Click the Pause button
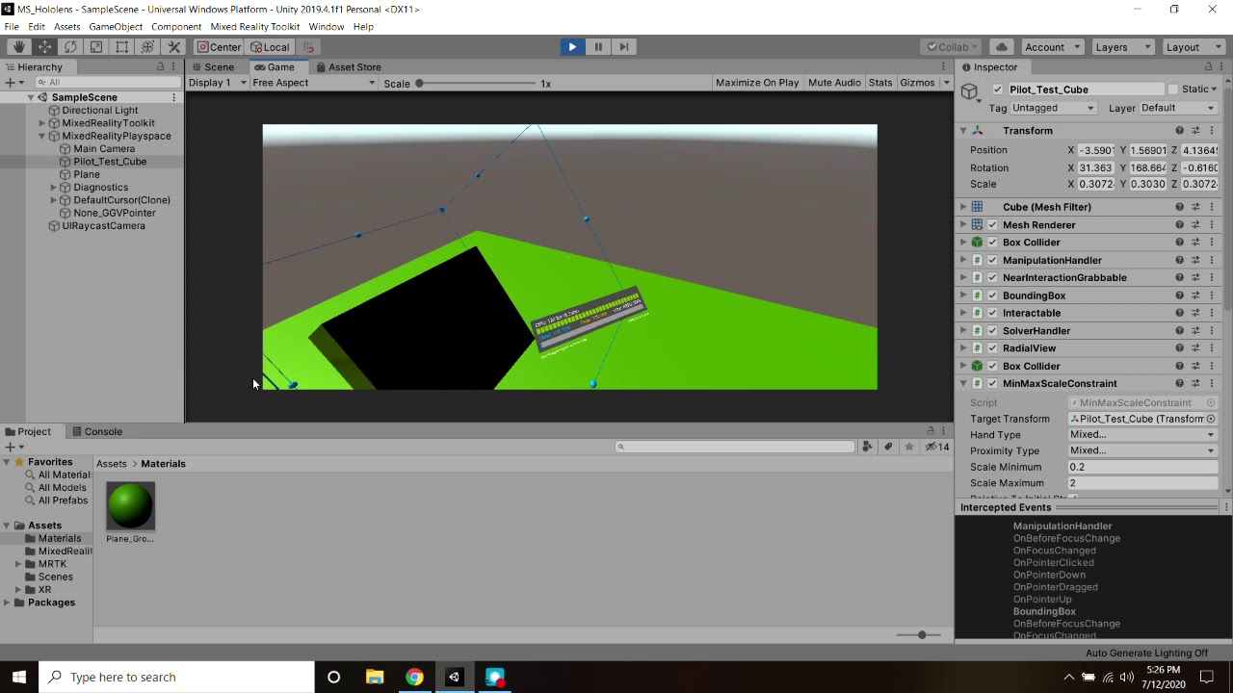This screenshot has height=693, width=1233. pos(598,46)
